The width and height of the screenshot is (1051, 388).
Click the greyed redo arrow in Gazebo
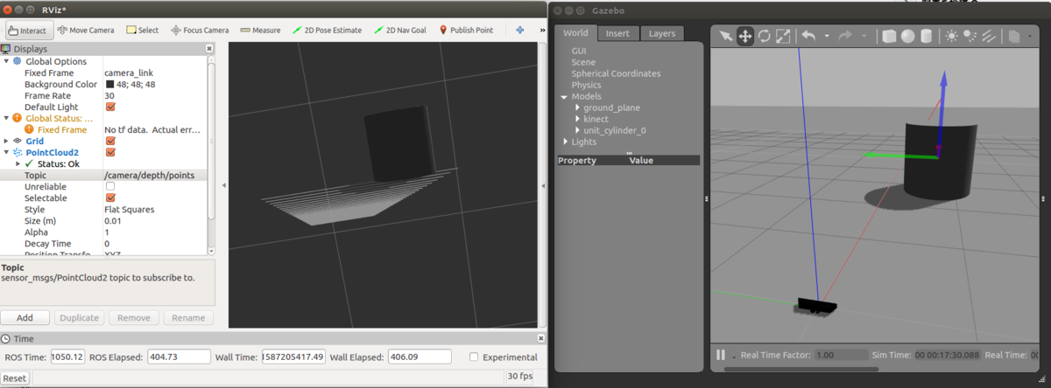845,36
